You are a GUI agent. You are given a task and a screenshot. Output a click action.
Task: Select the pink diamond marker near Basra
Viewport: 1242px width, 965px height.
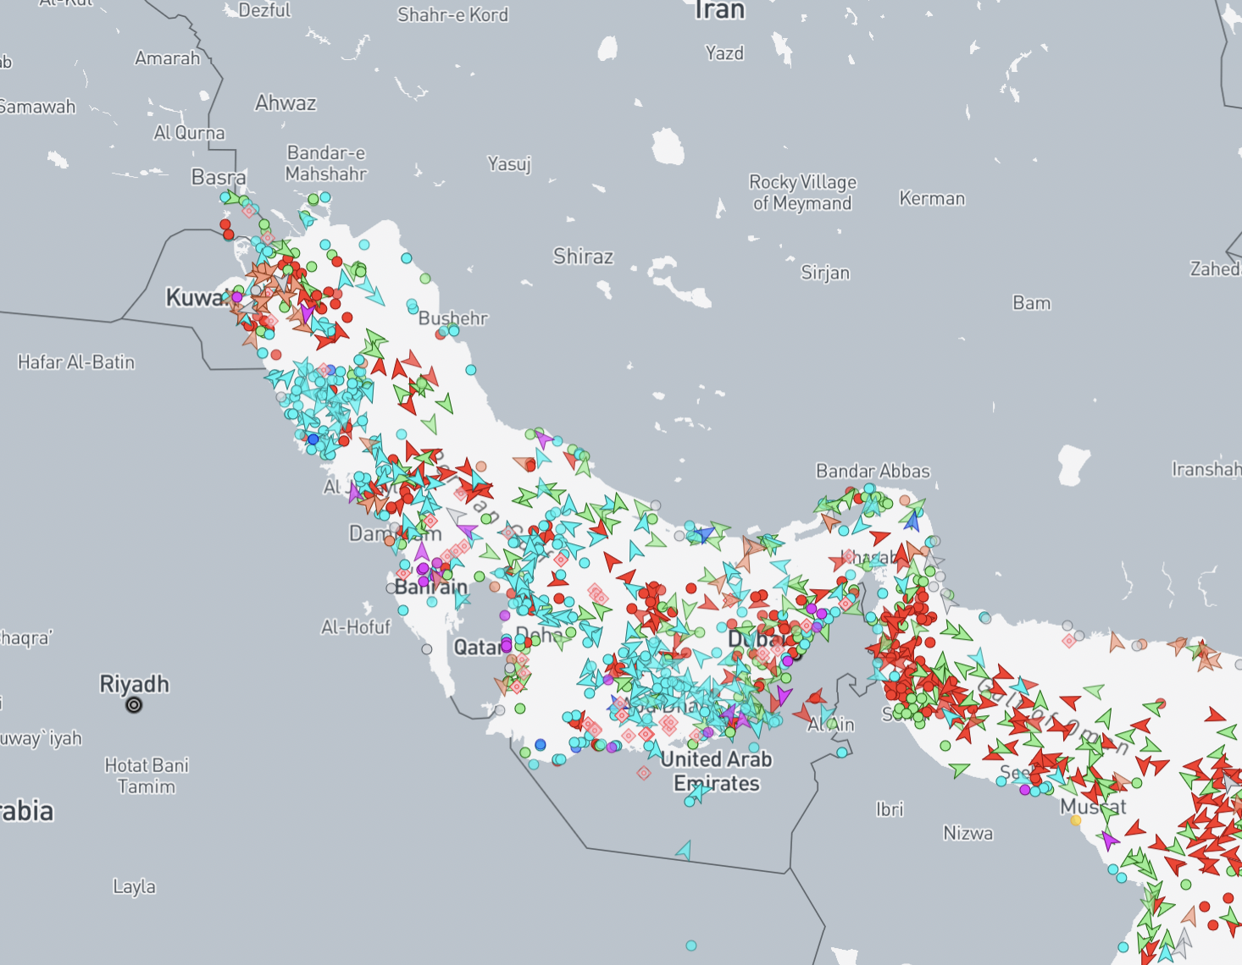248,211
